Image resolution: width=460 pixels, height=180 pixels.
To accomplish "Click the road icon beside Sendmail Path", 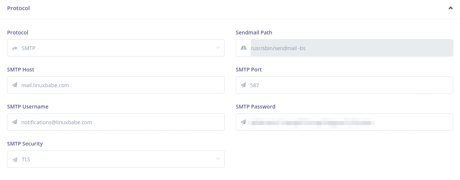I will tap(244, 48).
